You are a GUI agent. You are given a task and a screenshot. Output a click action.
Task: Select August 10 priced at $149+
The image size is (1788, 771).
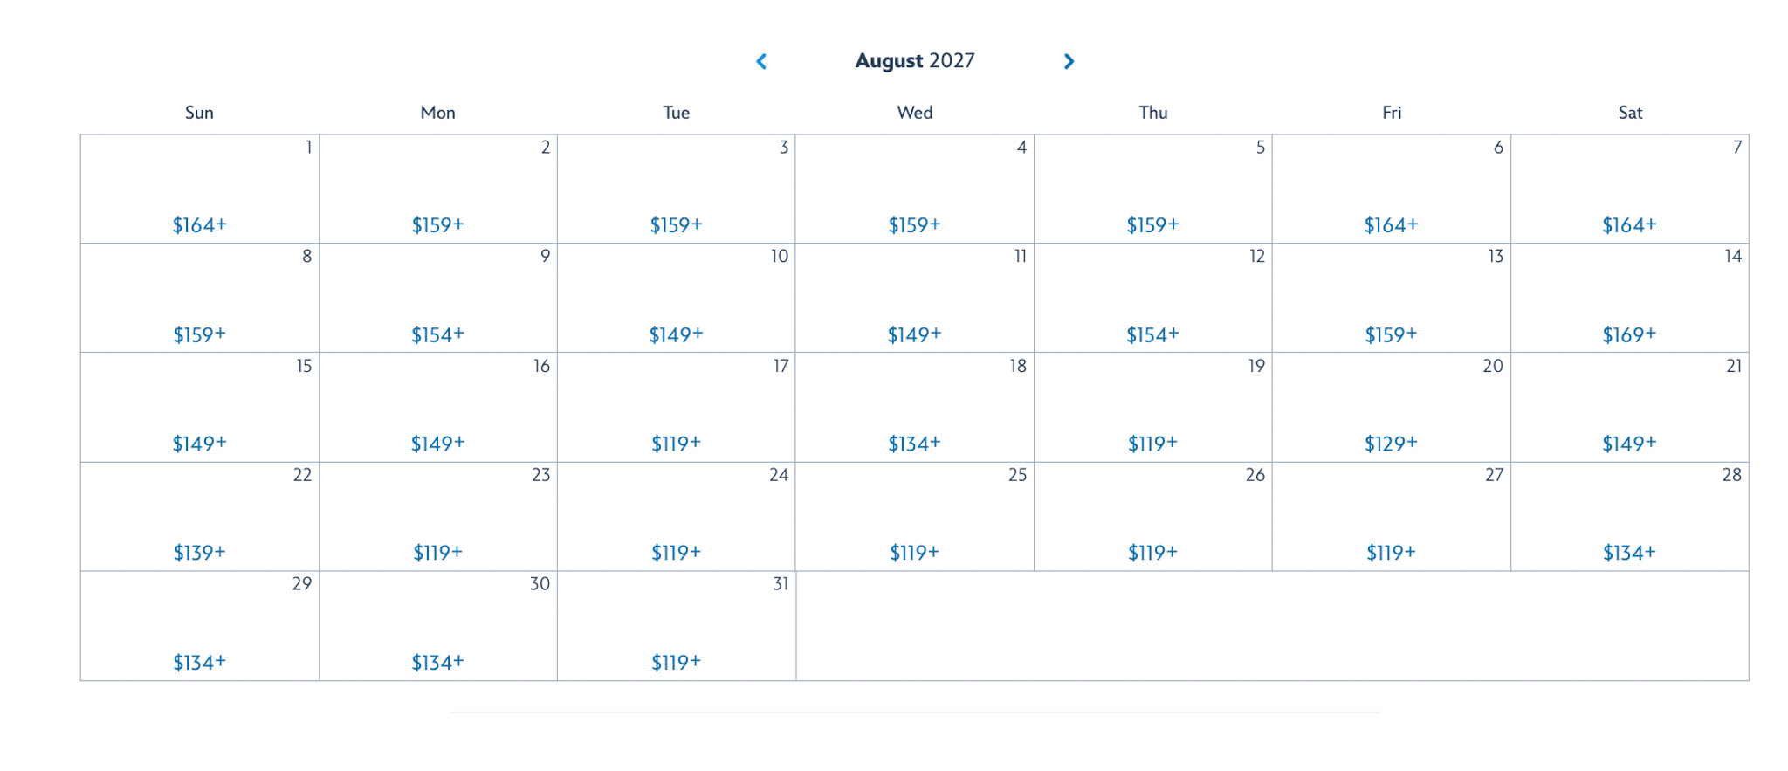(x=677, y=299)
